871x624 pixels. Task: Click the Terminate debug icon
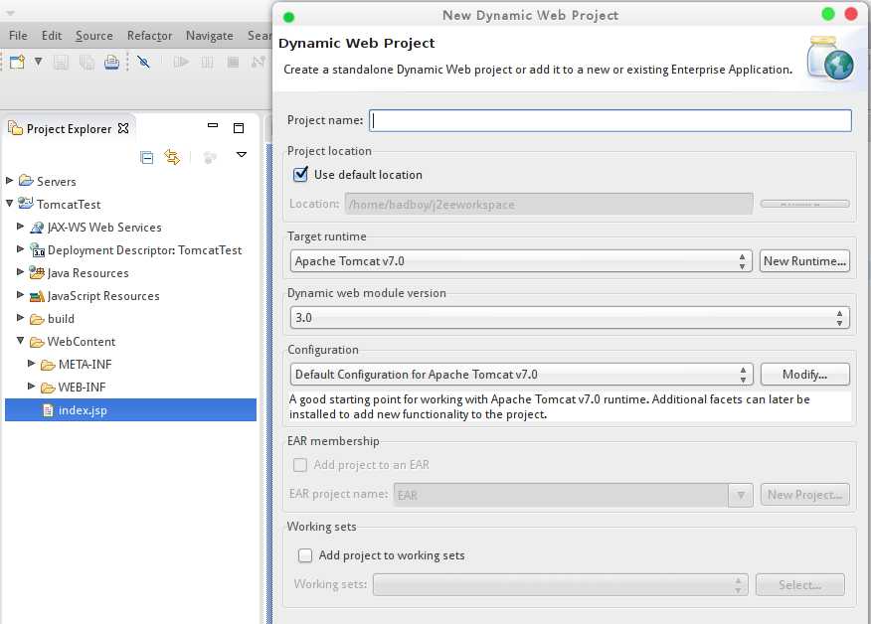233,63
